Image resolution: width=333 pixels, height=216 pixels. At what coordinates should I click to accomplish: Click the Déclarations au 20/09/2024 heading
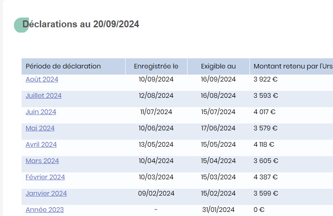[81, 24]
